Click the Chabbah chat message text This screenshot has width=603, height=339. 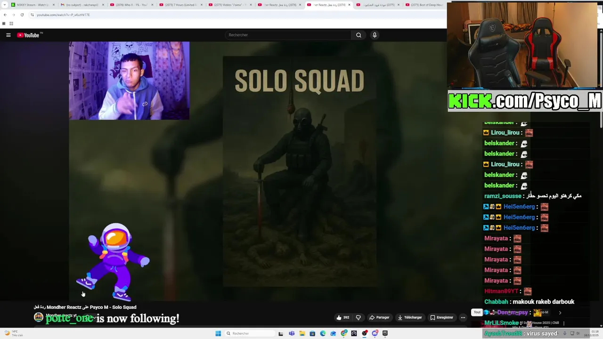pos(544,302)
